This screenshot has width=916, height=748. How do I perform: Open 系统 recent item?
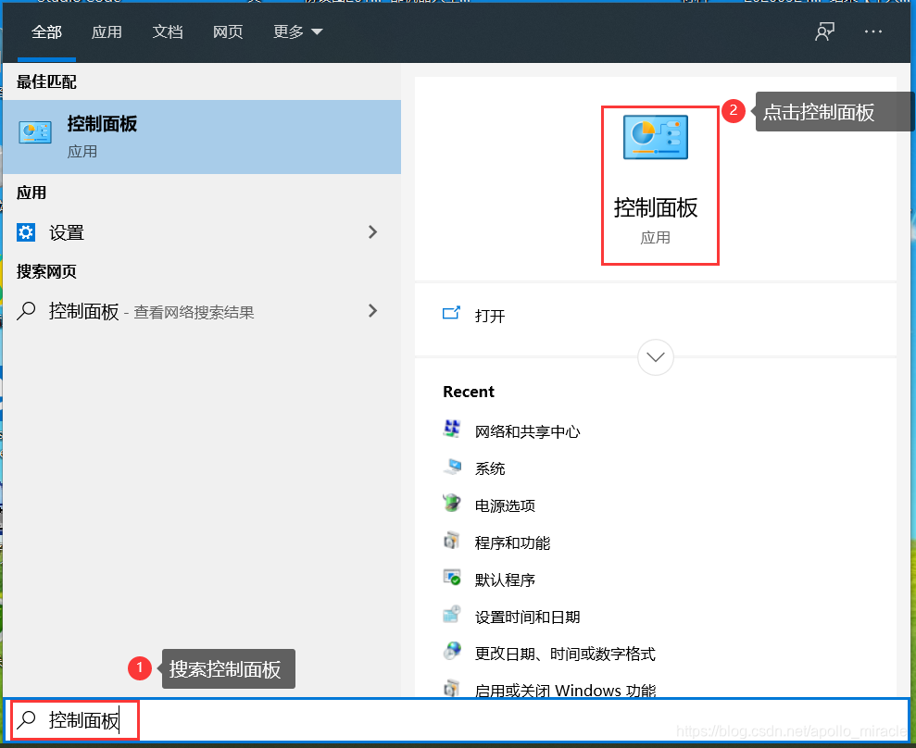click(x=490, y=468)
